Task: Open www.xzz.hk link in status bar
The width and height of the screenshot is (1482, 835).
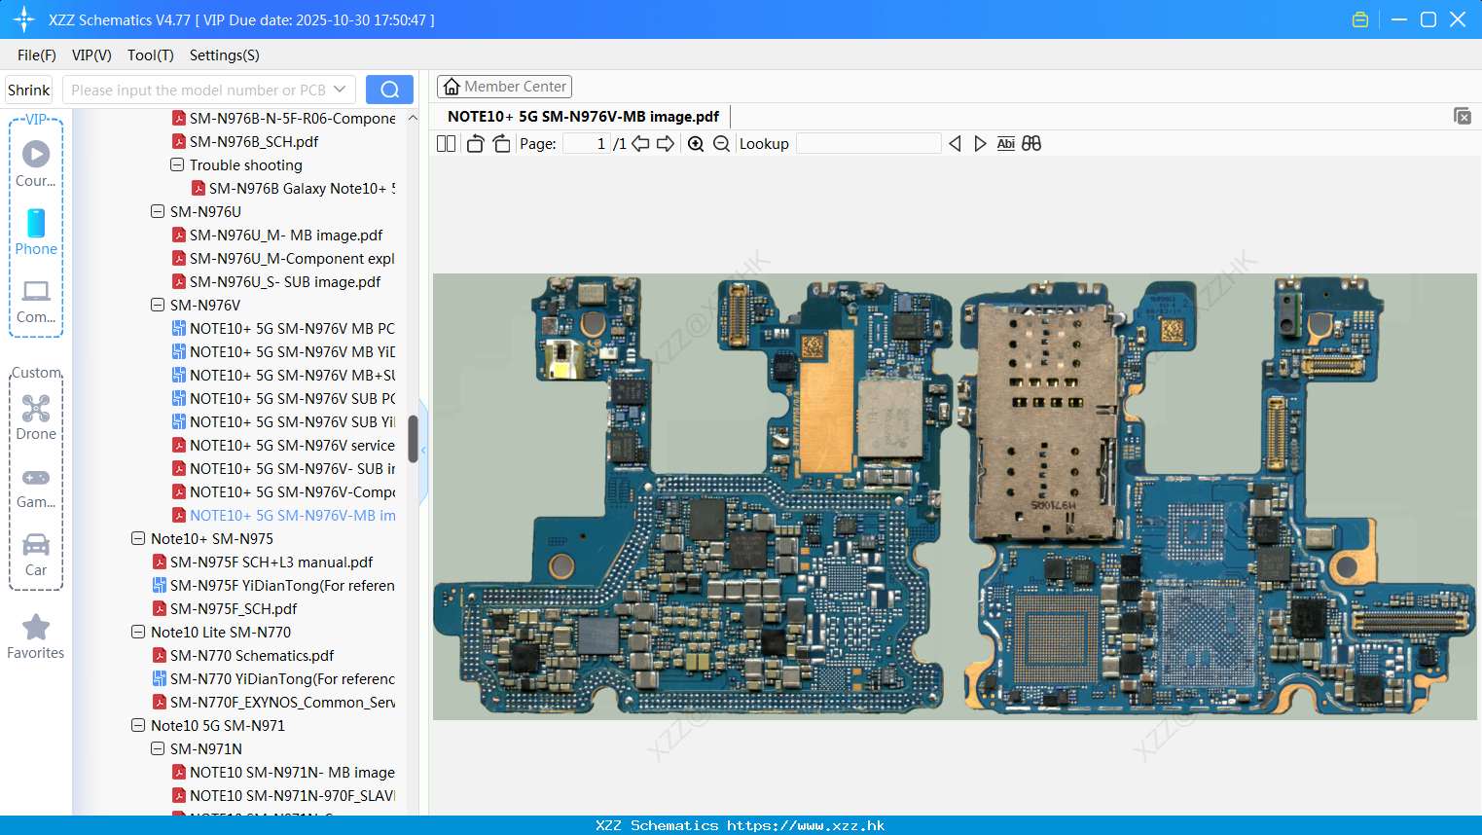Action: tap(806, 825)
